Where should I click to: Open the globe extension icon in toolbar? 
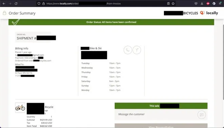pyautogui.click(x=214, y=4)
